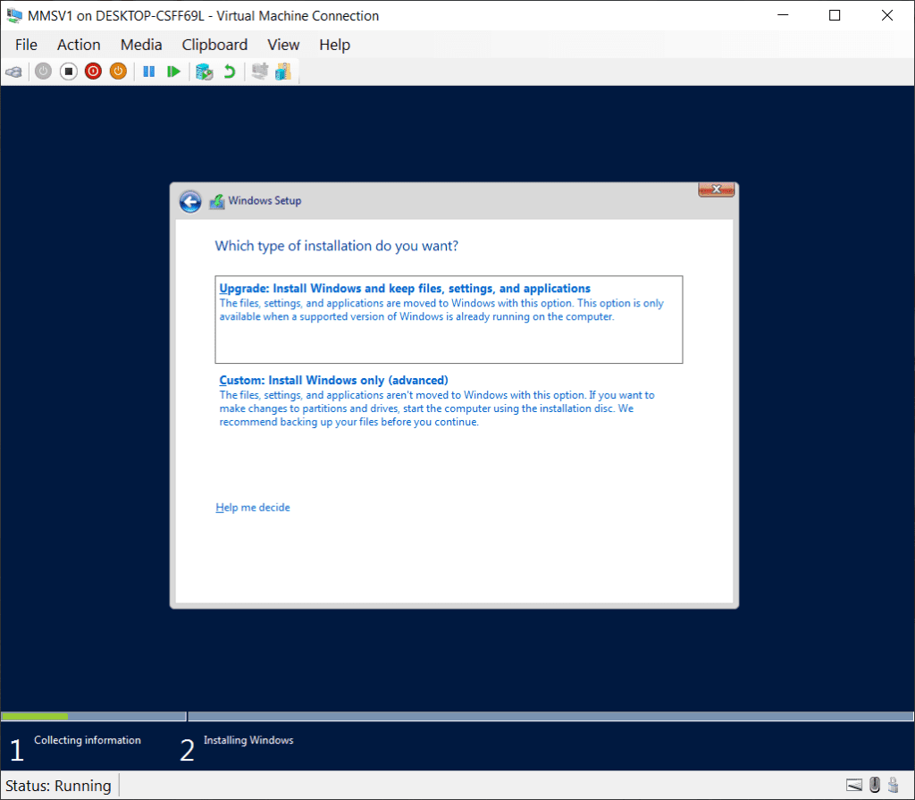Save VM state with orange power icon
Image resolution: width=915 pixels, height=800 pixels.
pyautogui.click(x=119, y=72)
